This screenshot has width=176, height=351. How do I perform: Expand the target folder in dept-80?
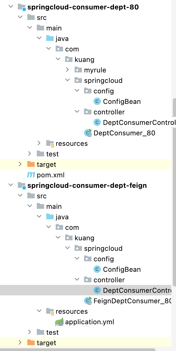coord(20,164)
